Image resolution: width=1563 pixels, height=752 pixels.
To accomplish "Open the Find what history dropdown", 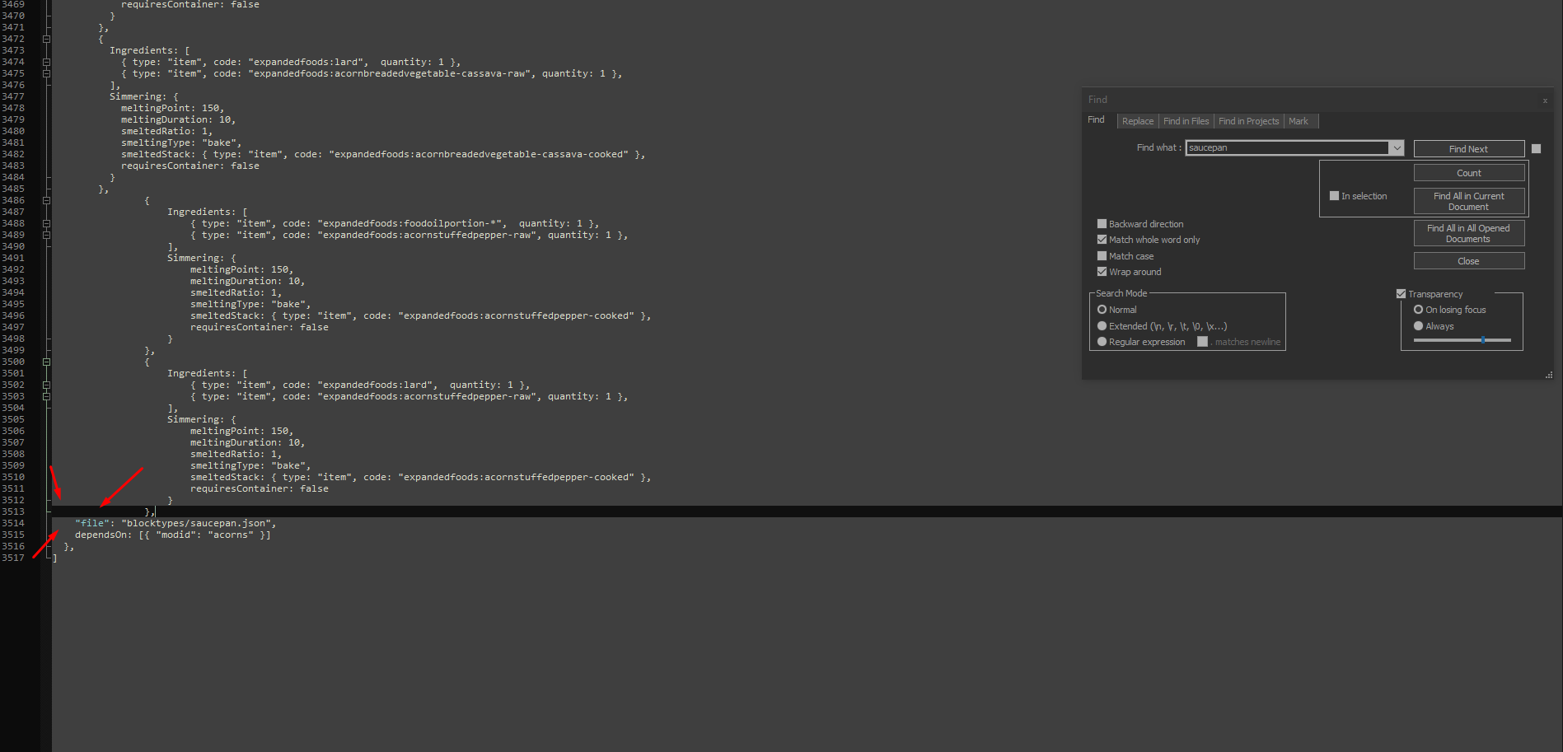I will coord(1397,148).
